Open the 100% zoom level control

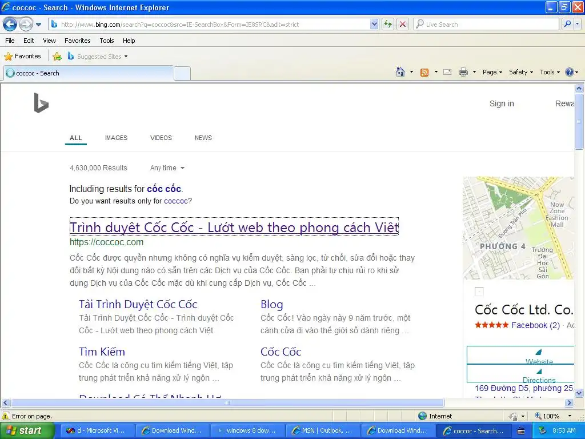pos(553,416)
